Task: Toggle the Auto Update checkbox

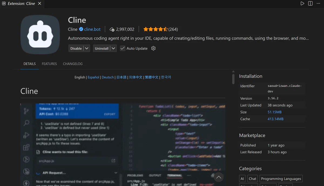Action: [x=123, y=48]
